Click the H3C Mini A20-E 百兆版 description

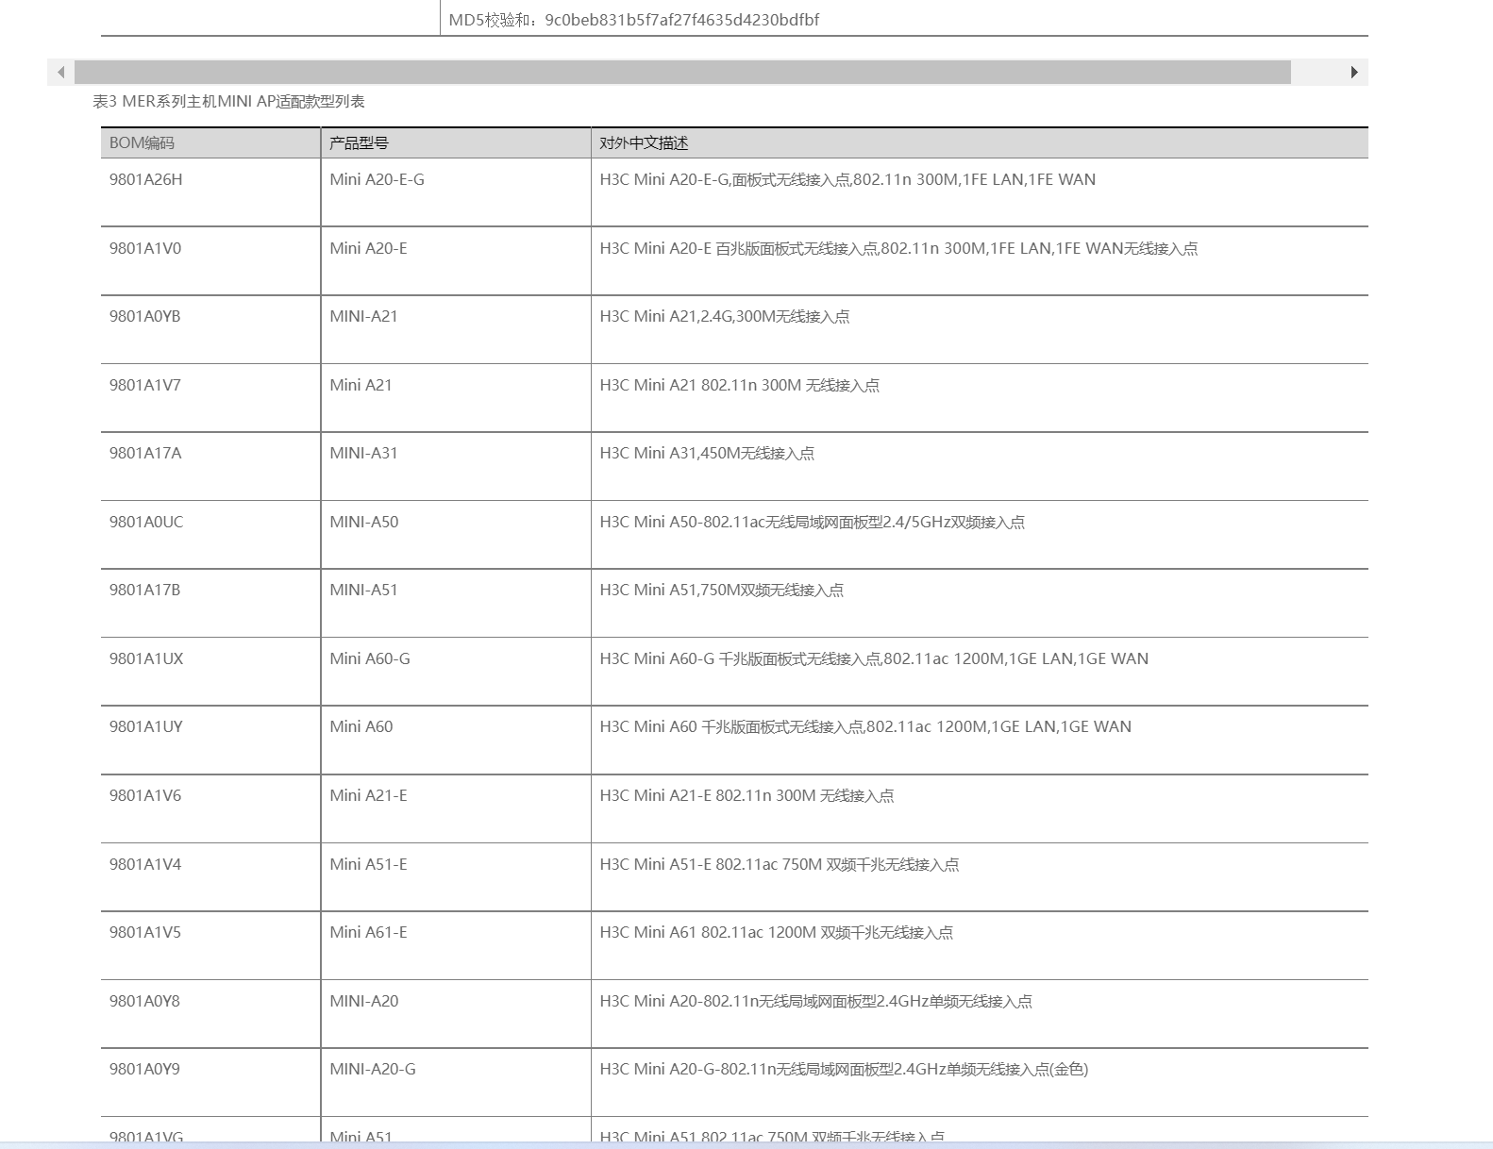click(x=898, y=248)
